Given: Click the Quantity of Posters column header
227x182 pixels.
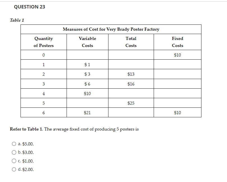Looking at the screenshot, I should pyautogui.click(x=44, y=42).
